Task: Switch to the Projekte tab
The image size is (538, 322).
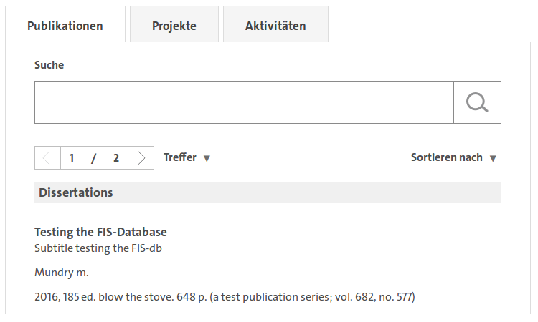Action: tap(174, 24)
